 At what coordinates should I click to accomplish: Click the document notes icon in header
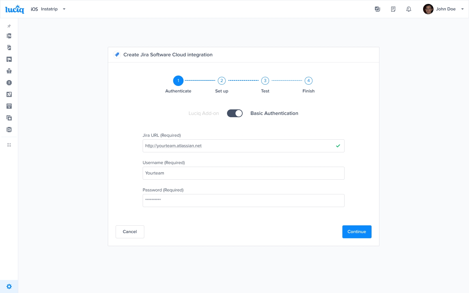click(393, 9)
